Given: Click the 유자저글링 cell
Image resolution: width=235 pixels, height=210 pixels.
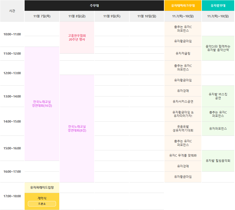Looking at the screenshot, I should tap(183, 54).
